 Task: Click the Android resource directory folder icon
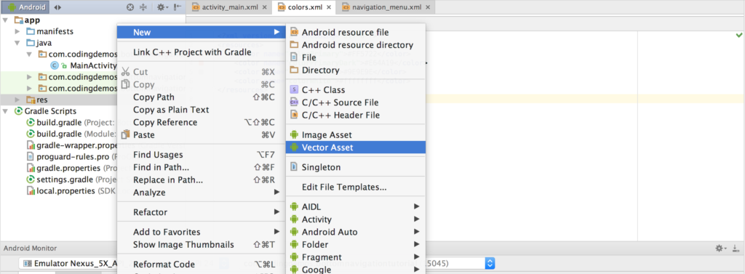[294, 45]
